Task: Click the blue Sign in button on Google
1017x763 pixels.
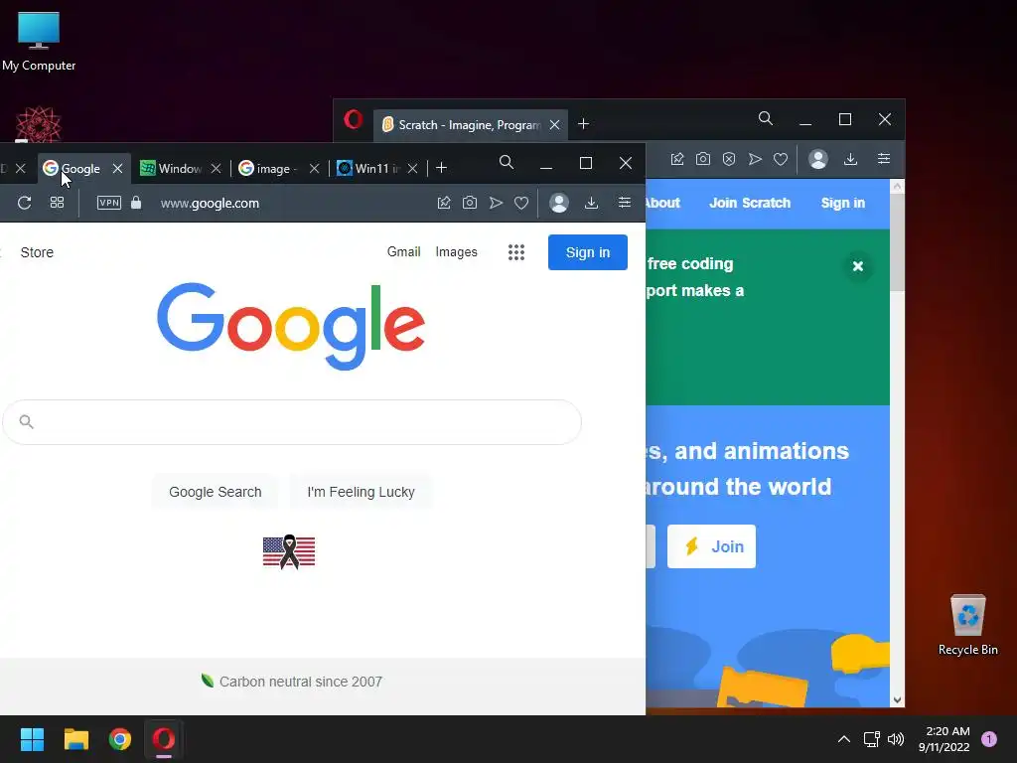Action: (x=588, y=252)
